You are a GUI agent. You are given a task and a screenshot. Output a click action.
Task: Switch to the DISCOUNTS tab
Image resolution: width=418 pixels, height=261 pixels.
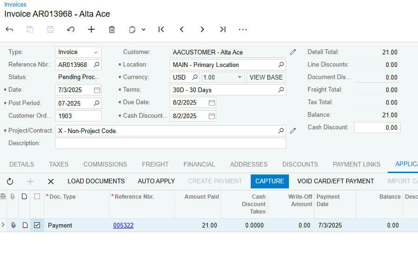pyautogui.click(x=300, y=164)
